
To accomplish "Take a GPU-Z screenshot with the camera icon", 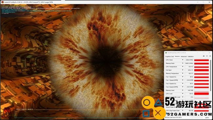I will tap(203, 56).
